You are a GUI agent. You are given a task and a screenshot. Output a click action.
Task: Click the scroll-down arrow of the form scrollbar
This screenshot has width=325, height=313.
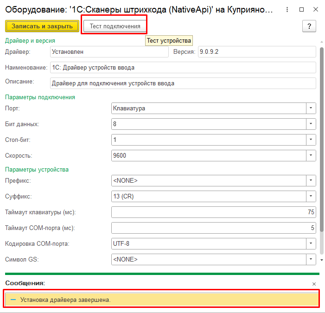(x=322, y=260)
